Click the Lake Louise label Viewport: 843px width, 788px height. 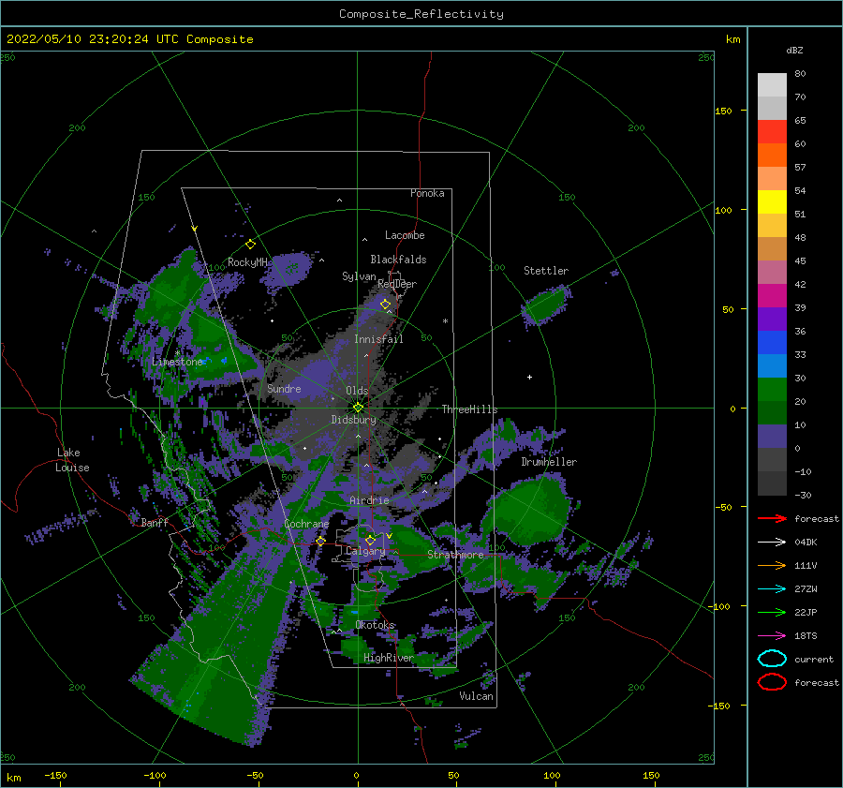(72, 460)
